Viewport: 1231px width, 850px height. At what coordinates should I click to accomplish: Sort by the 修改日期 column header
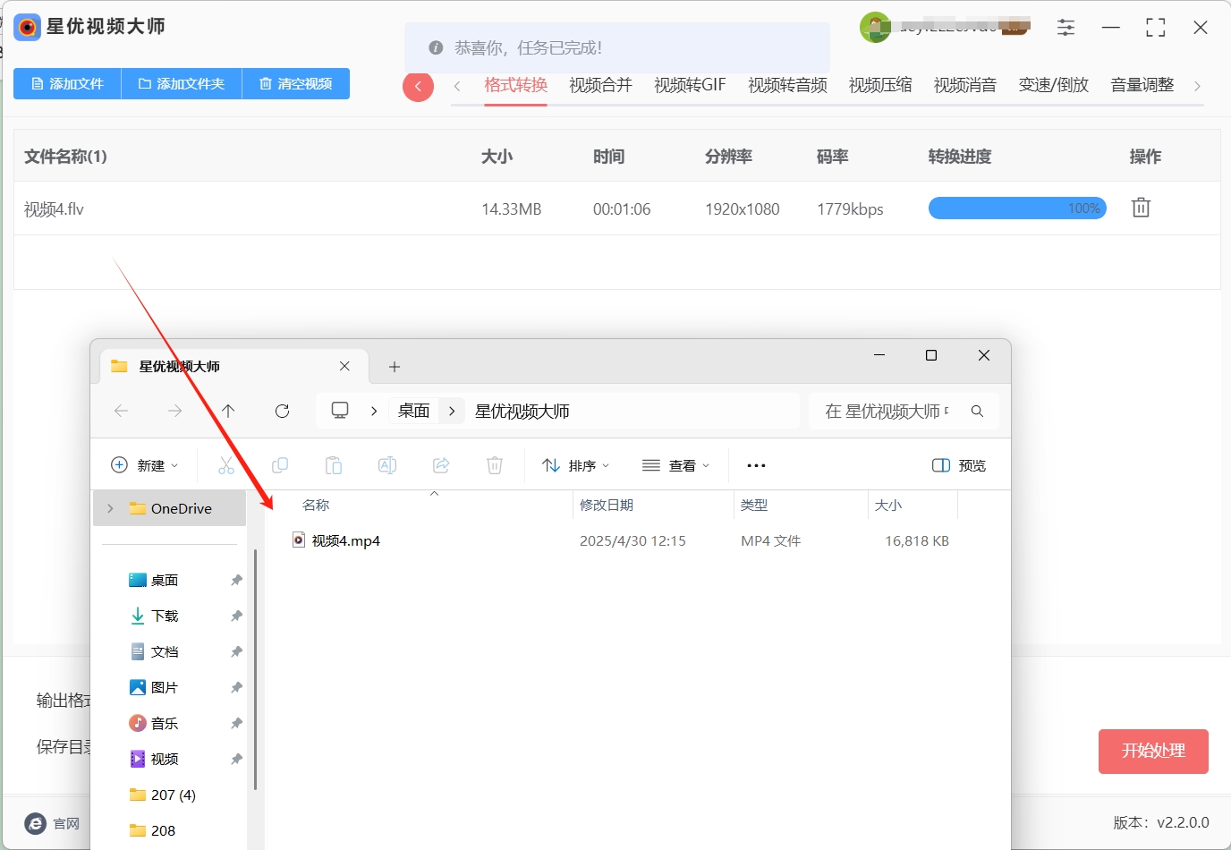[x=607, y=506]
